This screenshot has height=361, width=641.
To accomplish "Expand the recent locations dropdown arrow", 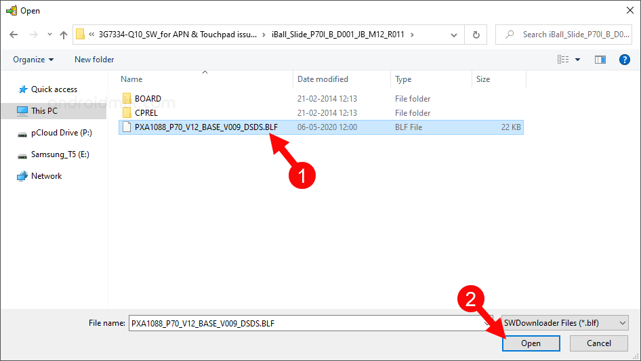I will pyautogui.click(x=49, y=35).
